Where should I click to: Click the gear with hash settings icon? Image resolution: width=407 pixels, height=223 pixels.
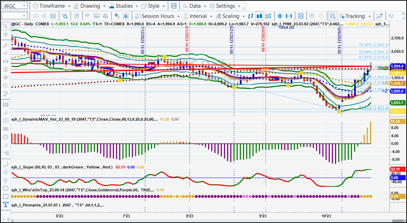[x=117, y=16]
